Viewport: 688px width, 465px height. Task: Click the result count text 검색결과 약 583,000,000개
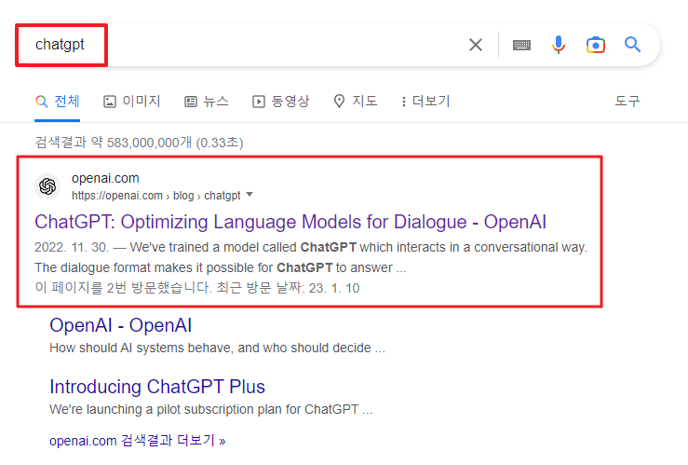click(x=114, y=143)
